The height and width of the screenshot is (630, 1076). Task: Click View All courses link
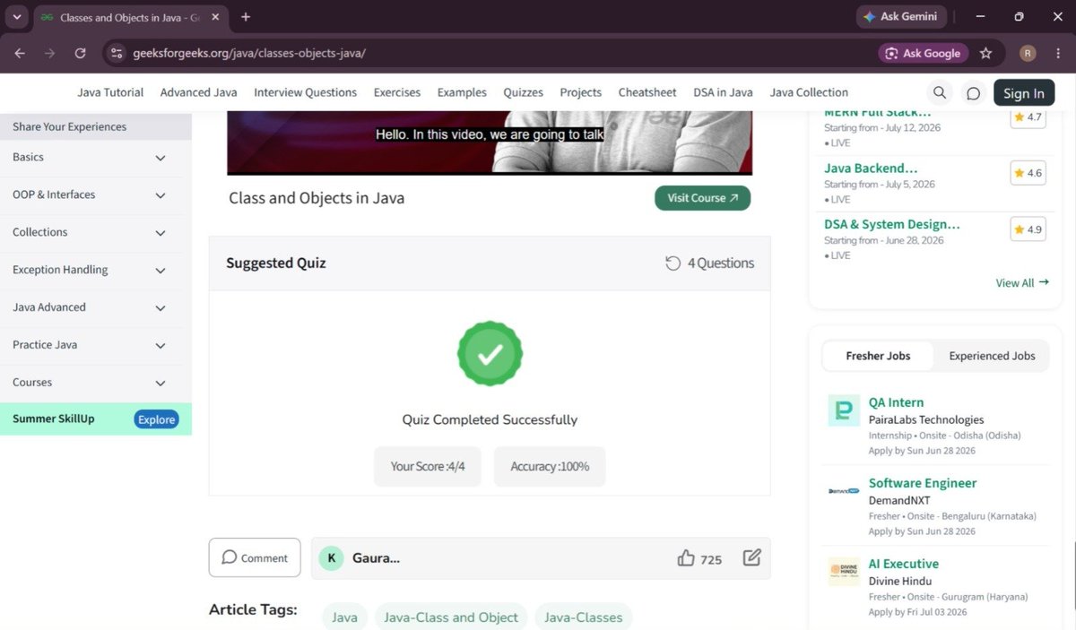coord(1022,283)
